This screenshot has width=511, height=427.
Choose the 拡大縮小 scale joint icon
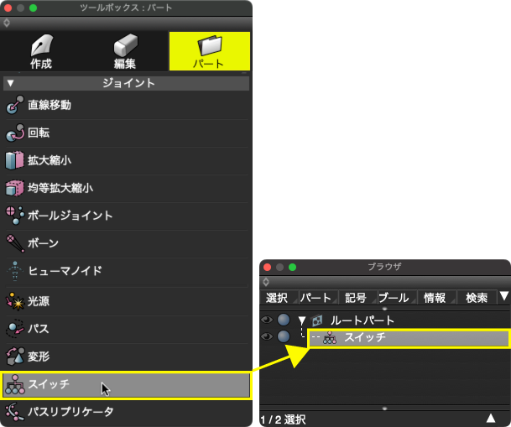tap(15, 160)
